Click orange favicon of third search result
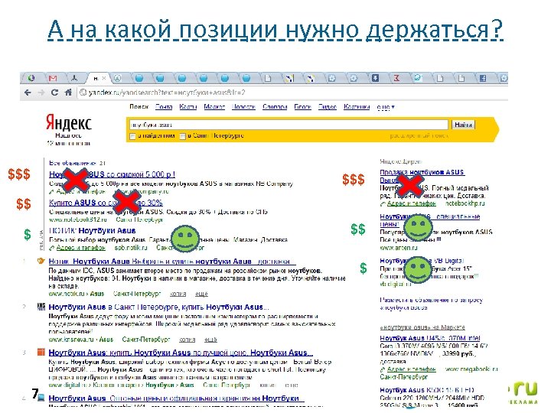Image resolution: width=551 pixels, height=413 pixels. [x=41, y=352]
